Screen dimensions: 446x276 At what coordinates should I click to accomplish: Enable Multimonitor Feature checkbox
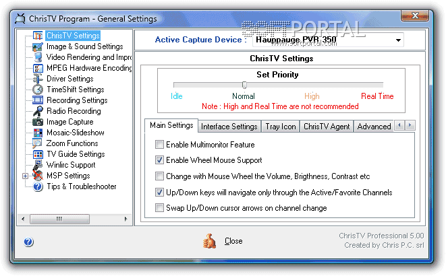click(x=159, y=144)
